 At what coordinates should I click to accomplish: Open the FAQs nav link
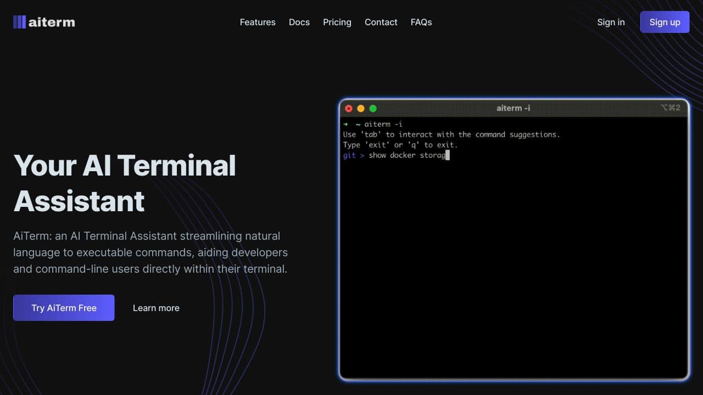421,22
